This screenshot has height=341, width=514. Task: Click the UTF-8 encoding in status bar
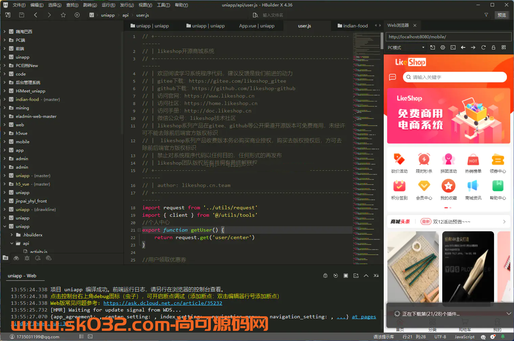(440, 337)
